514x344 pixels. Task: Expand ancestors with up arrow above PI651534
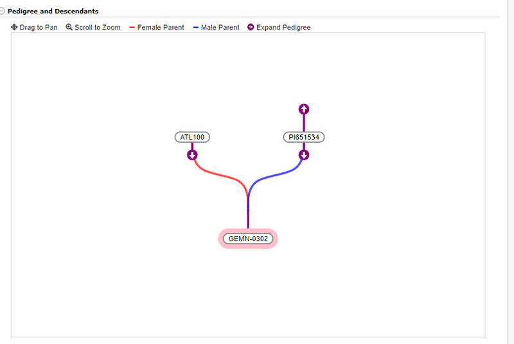(x=304, y=109)
